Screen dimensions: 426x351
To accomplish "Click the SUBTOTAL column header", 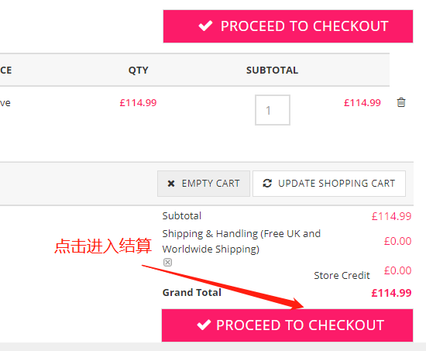I will [x=272, y=71].
